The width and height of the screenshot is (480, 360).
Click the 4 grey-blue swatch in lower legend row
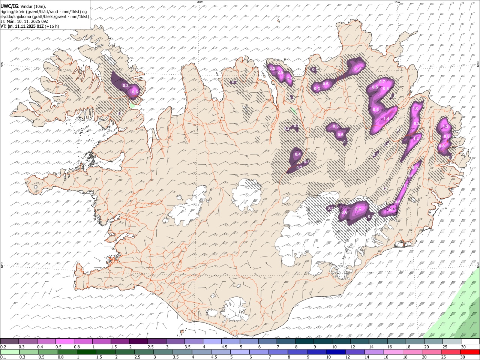tap(201, 352)
